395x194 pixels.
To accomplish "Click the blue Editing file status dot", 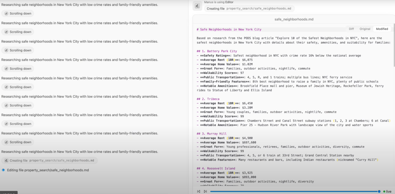I will tap(3, 170).
